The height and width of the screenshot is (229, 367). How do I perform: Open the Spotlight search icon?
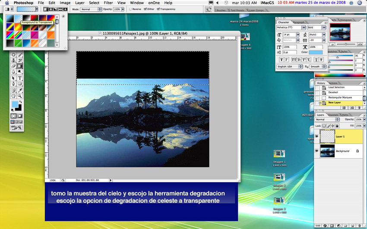(360, 3)
